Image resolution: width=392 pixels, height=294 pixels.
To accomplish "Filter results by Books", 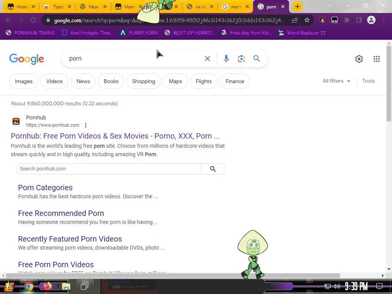I will 111,81.
